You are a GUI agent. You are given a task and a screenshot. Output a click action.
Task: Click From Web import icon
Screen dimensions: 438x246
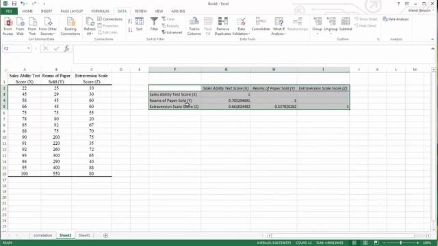pyautogui.click(x=20, y=26)
